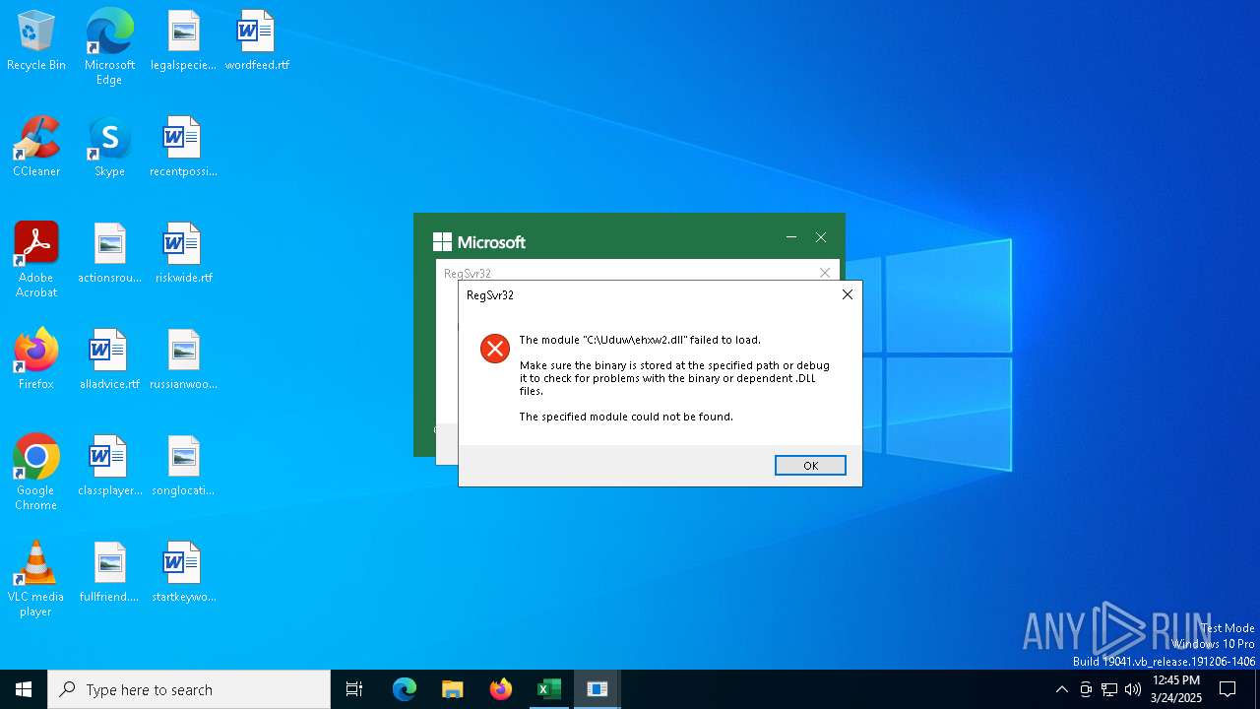Select the riskwide.rtf document icon
The height and width of the screenshot is (709, 1260).
click(x=183, y=254)
